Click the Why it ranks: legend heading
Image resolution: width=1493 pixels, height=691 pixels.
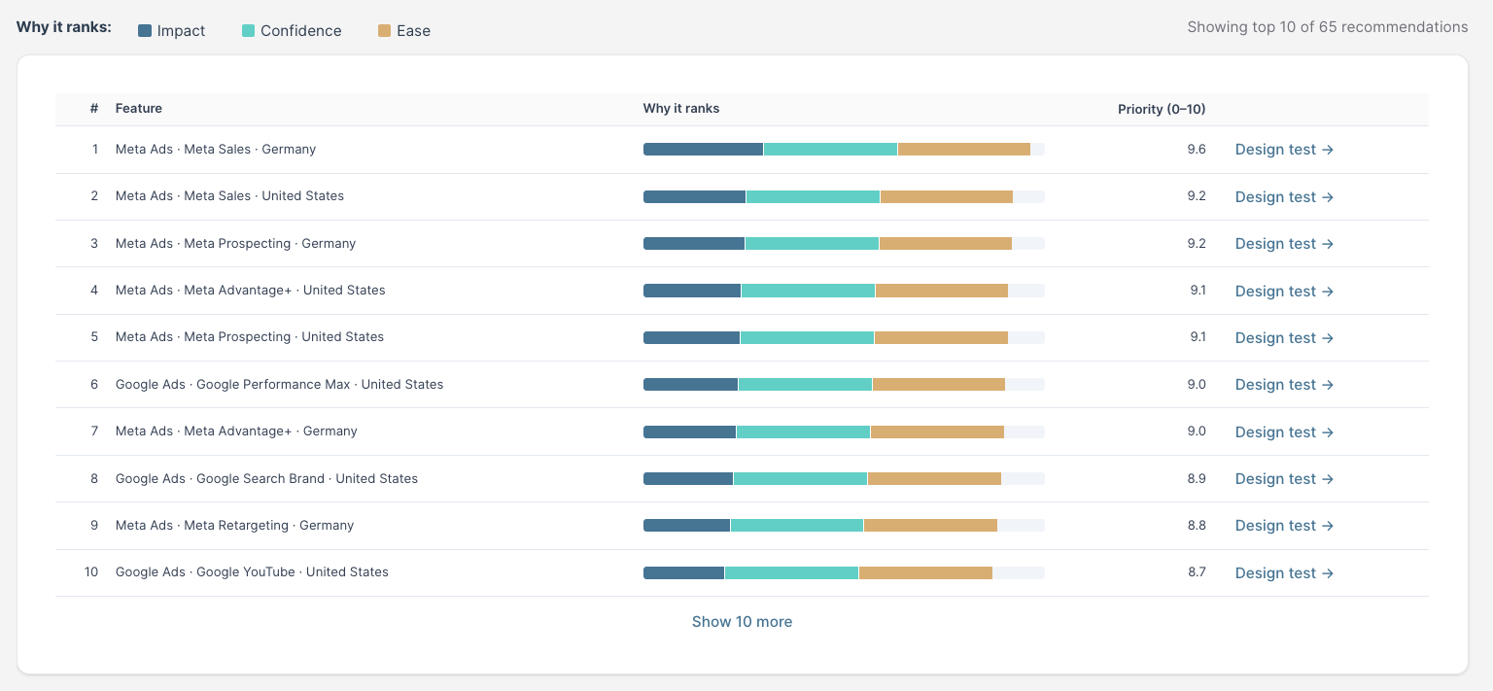[x=64, y=27]
